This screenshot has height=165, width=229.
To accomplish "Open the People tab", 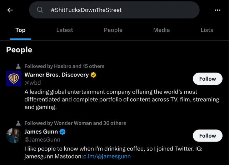I will click(113, 30).
